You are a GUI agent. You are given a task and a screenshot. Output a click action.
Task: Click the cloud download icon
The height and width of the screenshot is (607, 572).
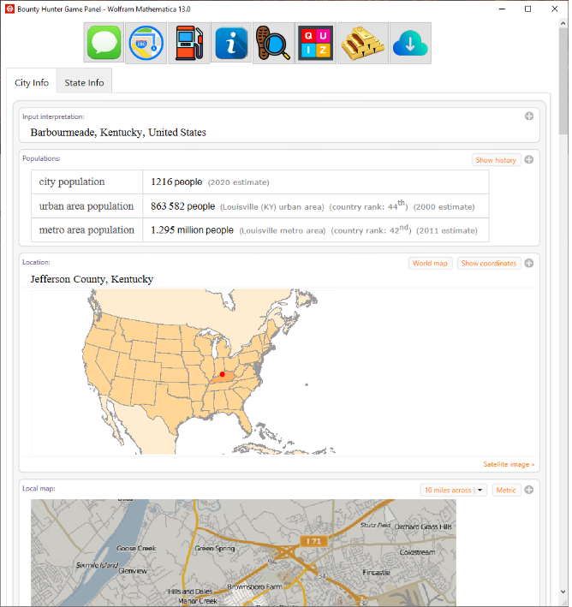(x=410, y=43)
